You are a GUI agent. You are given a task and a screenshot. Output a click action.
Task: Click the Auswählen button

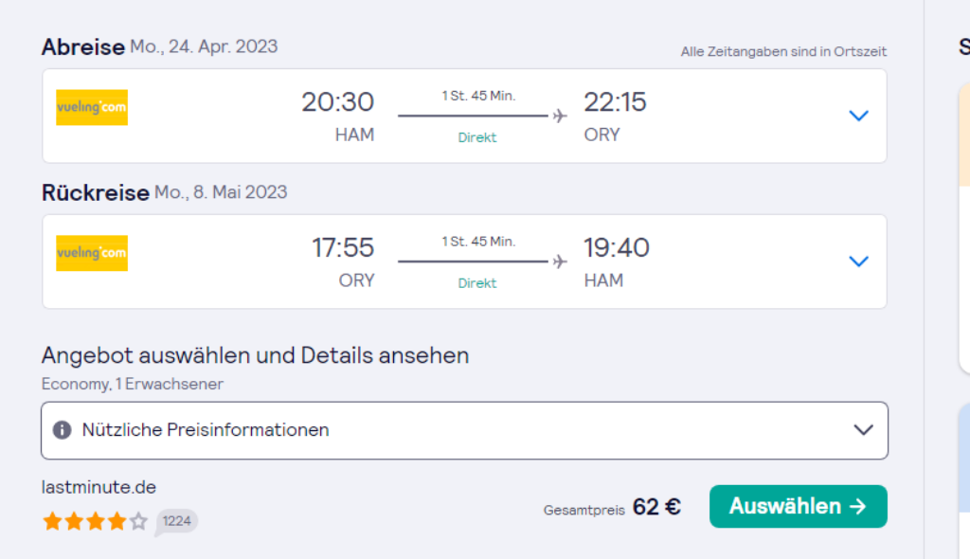(x=798, y=506)
